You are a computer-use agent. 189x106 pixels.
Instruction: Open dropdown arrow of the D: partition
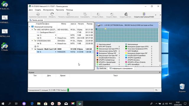point(56,38)
